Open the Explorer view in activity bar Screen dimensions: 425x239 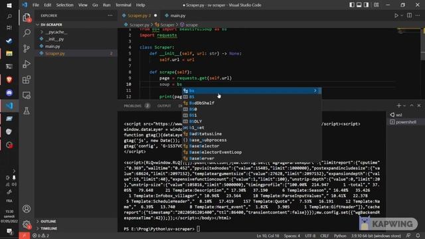pyautogui.click(x=27, y=18)
